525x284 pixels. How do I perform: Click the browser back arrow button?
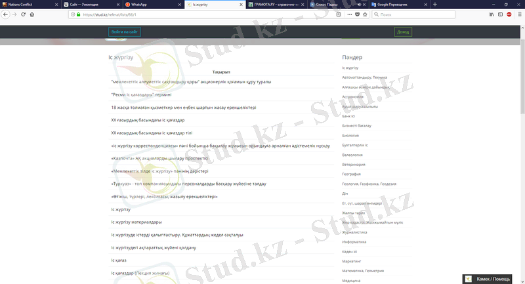click(5, 14)
